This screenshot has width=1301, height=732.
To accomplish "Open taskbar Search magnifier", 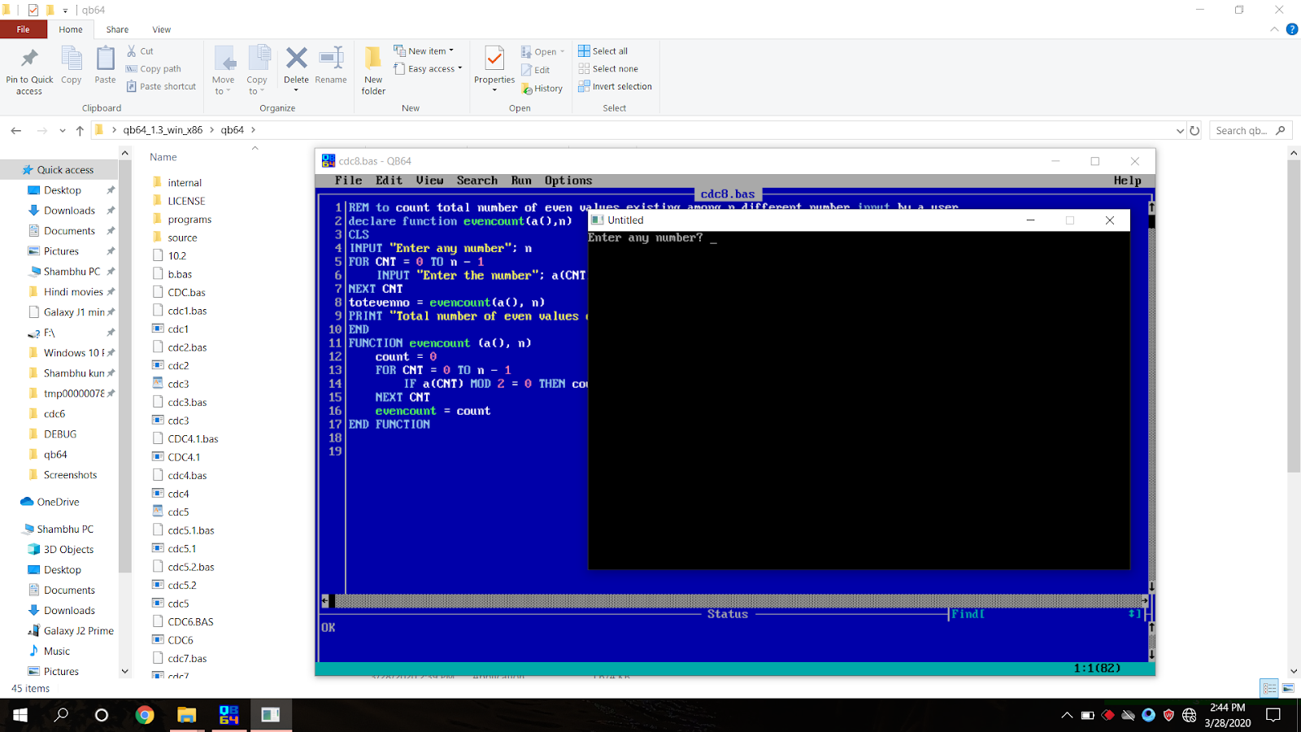I will tap(61, 715).
